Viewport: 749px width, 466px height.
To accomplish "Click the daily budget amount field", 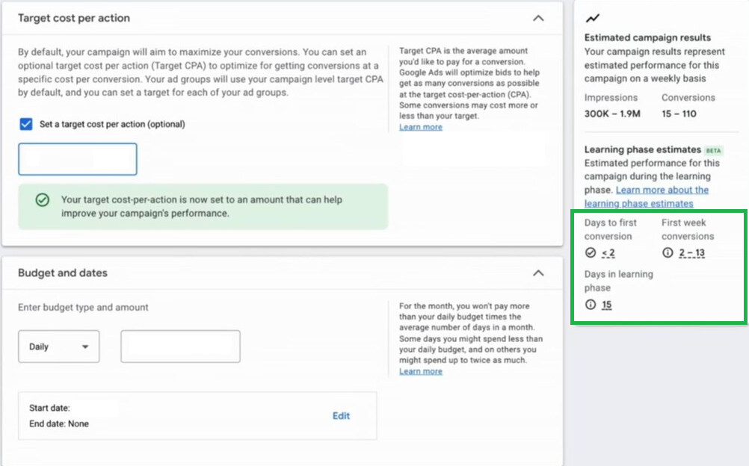I will coord(179,346).
